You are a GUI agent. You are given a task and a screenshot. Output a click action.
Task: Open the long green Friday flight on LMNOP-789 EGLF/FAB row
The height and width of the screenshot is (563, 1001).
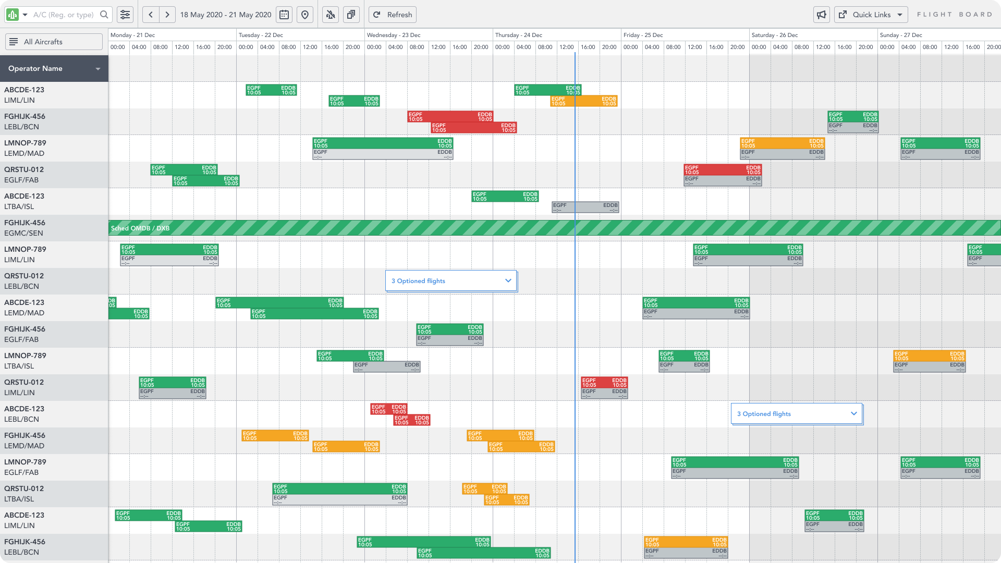(735, 462)
